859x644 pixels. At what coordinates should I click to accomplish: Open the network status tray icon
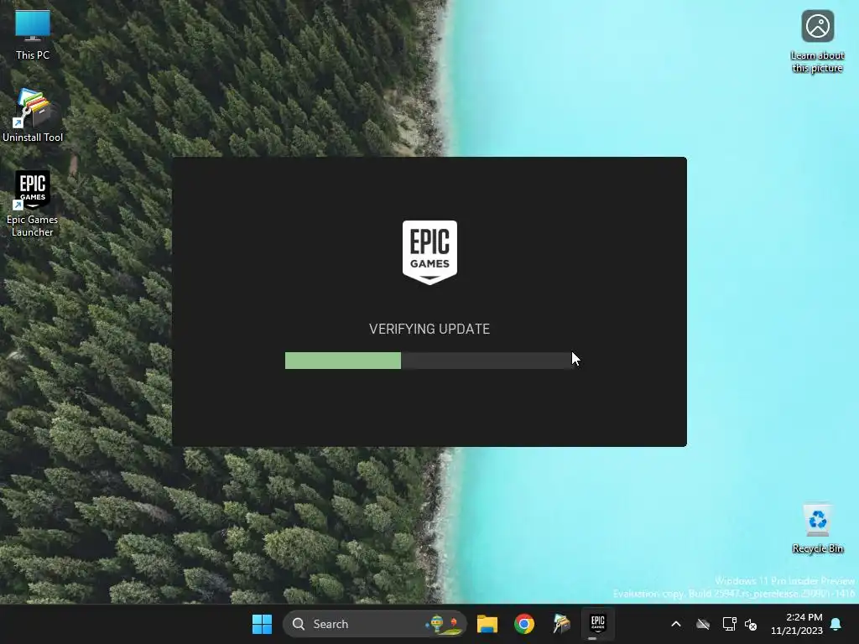click(x=729, y=624)
